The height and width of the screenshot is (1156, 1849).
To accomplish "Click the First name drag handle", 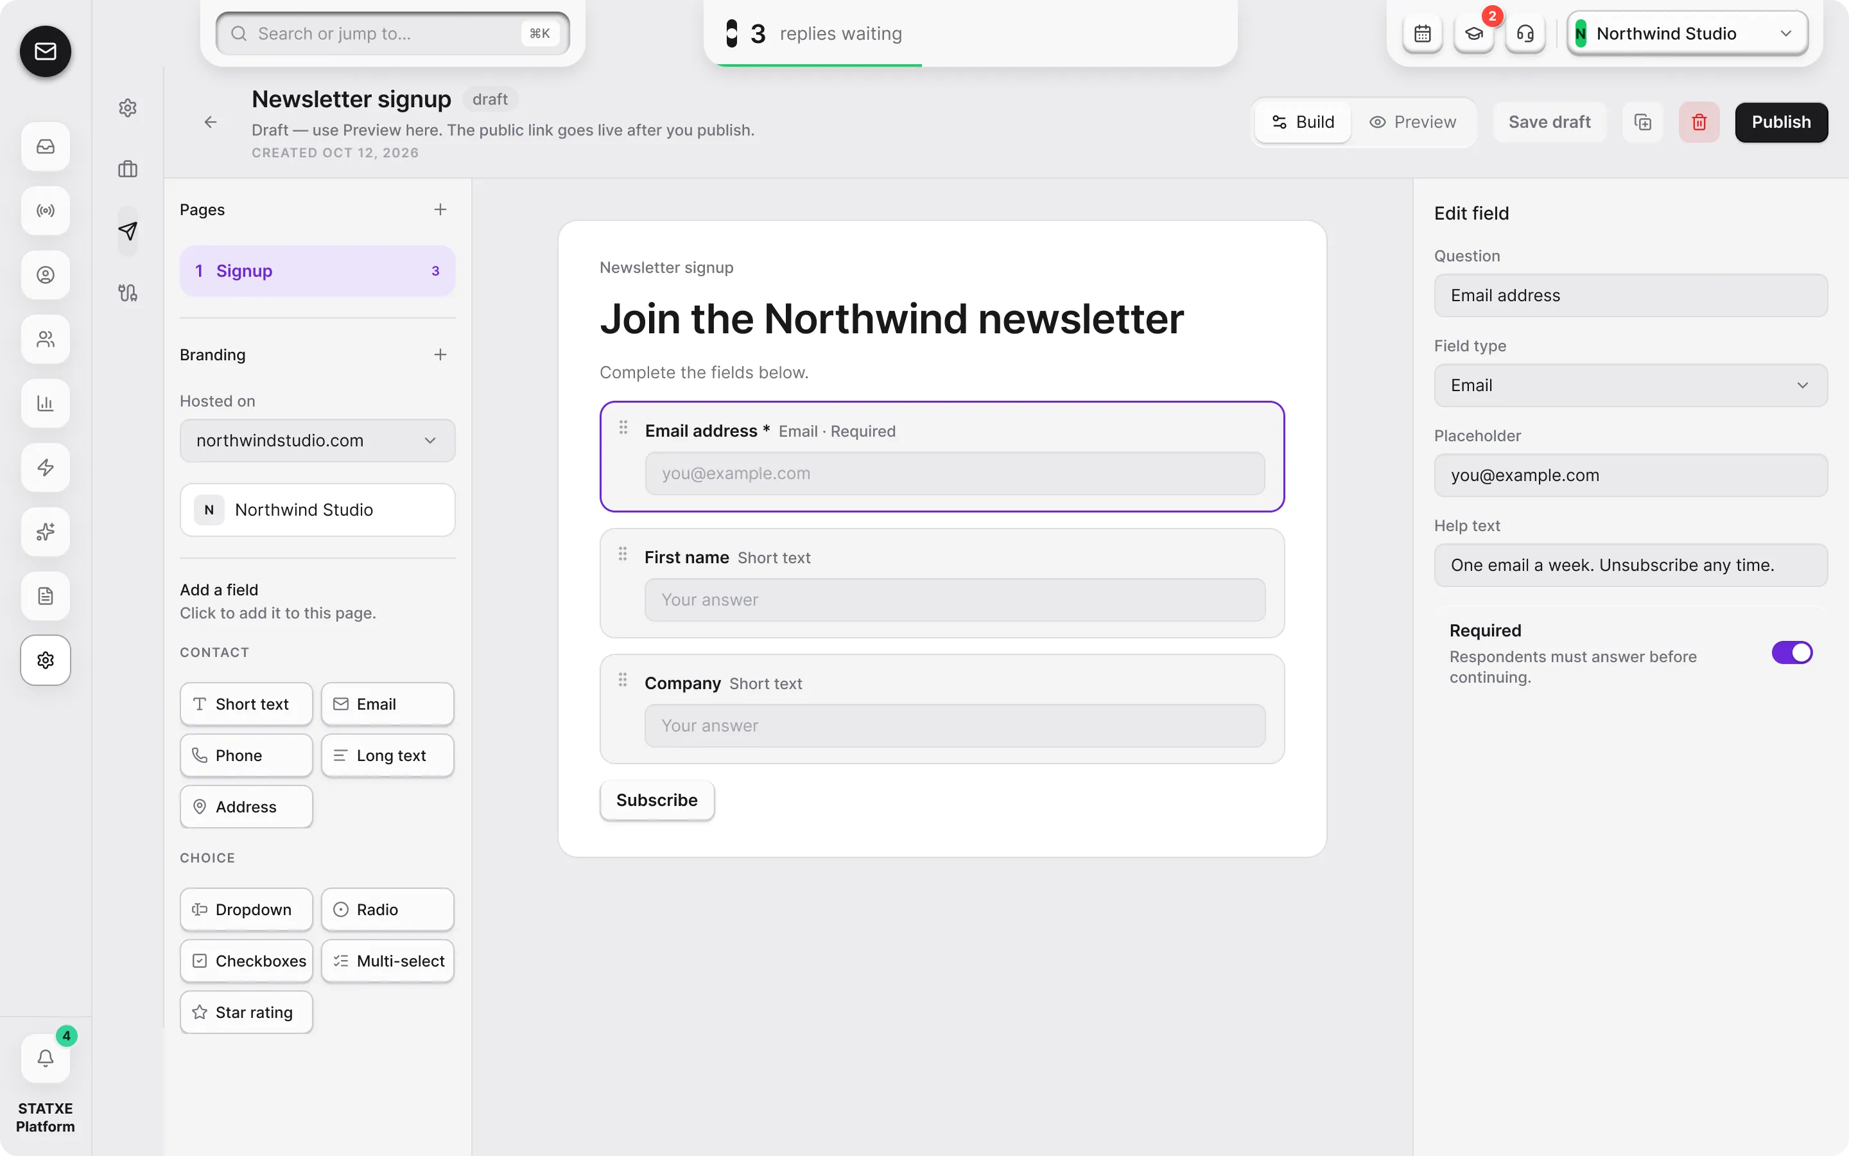I will click(623, 554).
